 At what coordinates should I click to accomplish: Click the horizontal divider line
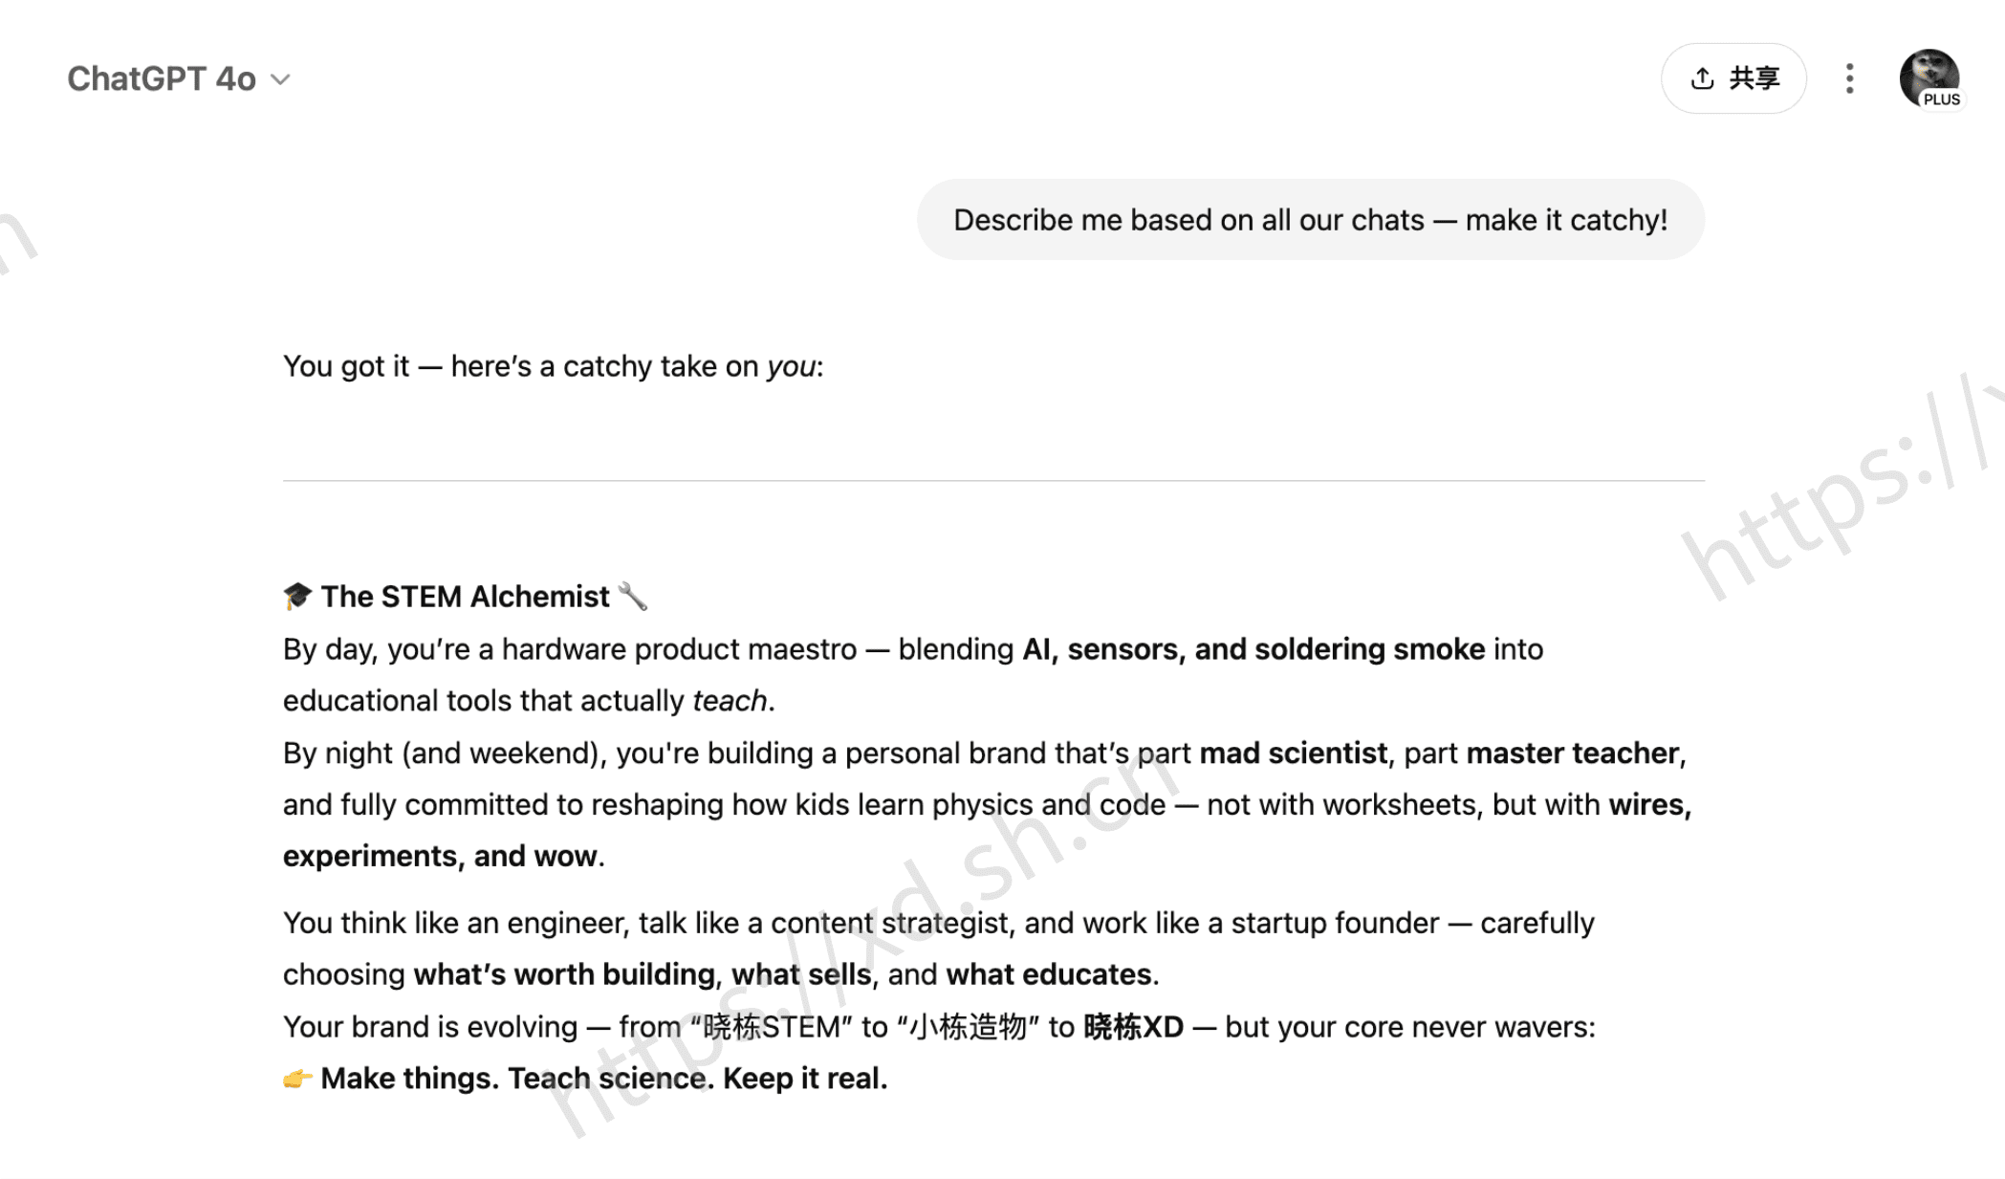tap(993, 480)
